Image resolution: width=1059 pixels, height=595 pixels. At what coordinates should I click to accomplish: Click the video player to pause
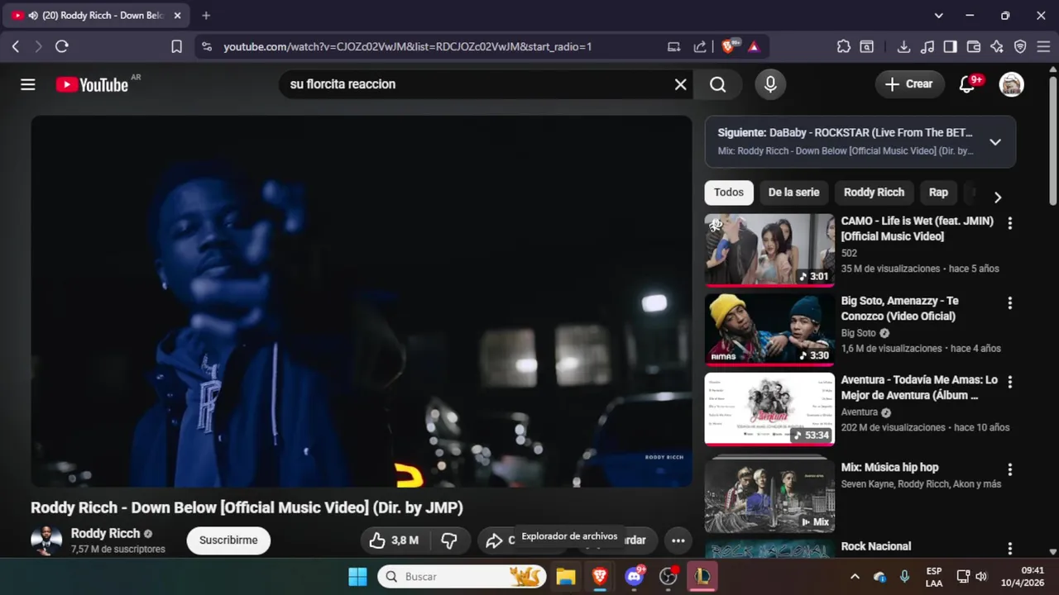click(x=362, y=302)
